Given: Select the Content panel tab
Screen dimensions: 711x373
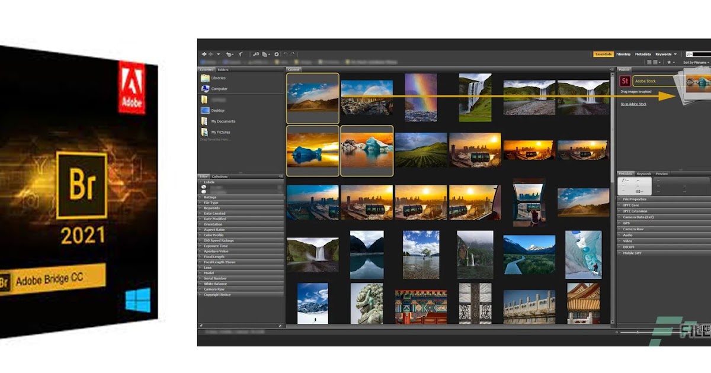Looking at the screenshot, I should (293, 70).
